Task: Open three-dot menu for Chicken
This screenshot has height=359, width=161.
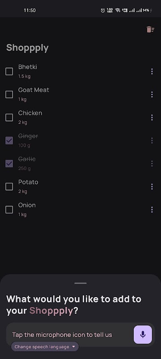Action: pos(152,118)
